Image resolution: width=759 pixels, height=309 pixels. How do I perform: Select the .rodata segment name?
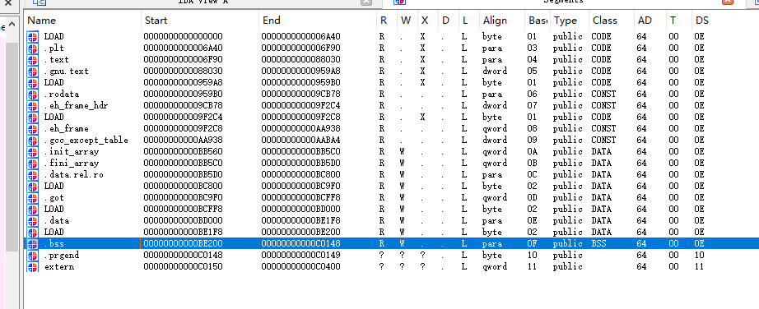pyautogui.click(x=62, y=94)
